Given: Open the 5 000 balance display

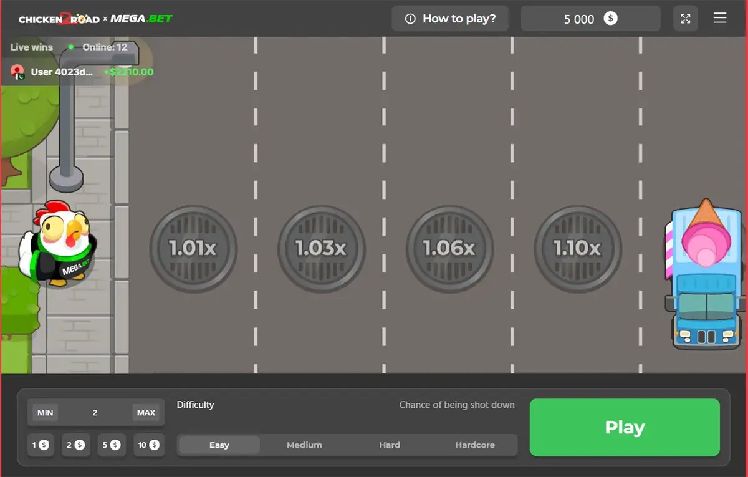Looking at the screenshot, I should (x=590, y=19).
